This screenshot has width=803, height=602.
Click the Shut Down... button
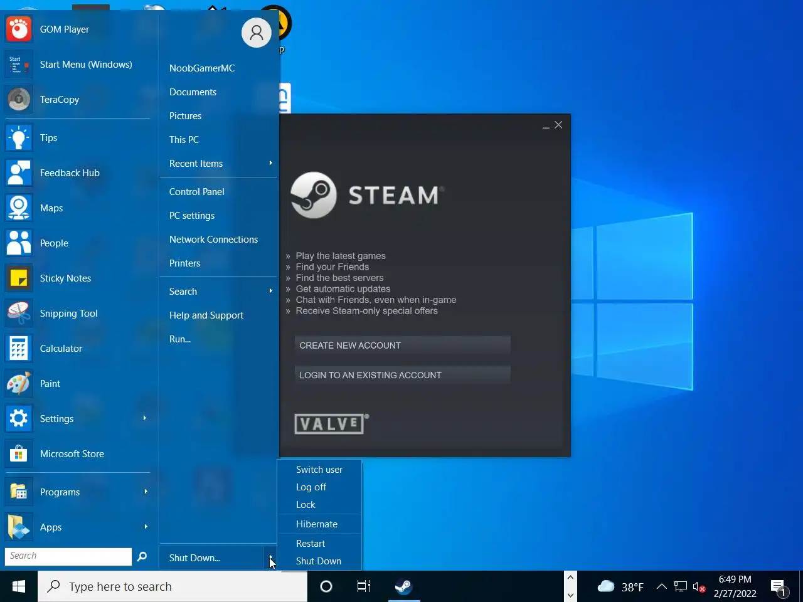click(x=211, y=557)
